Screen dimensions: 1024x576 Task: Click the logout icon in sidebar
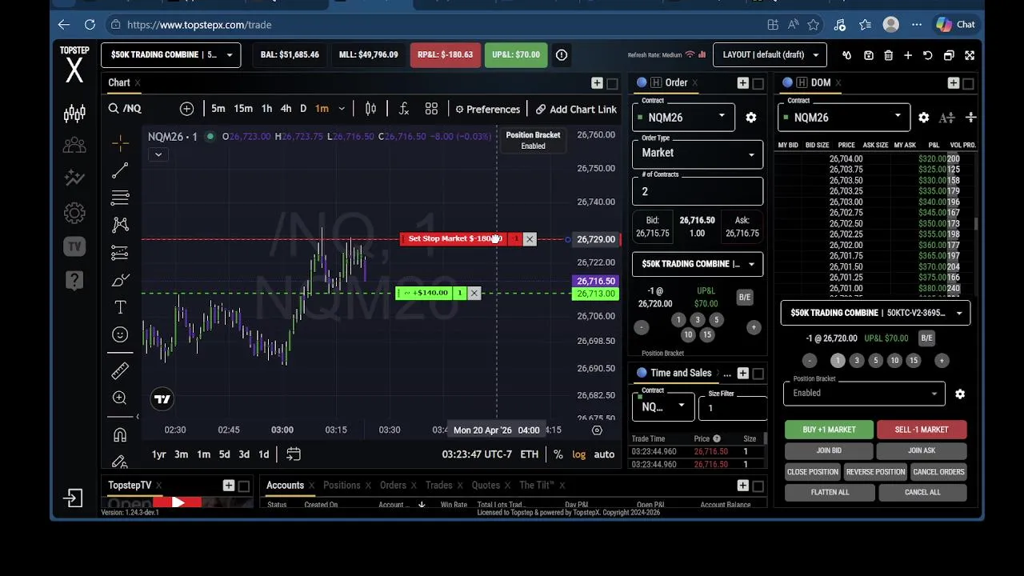click(73, 498)
